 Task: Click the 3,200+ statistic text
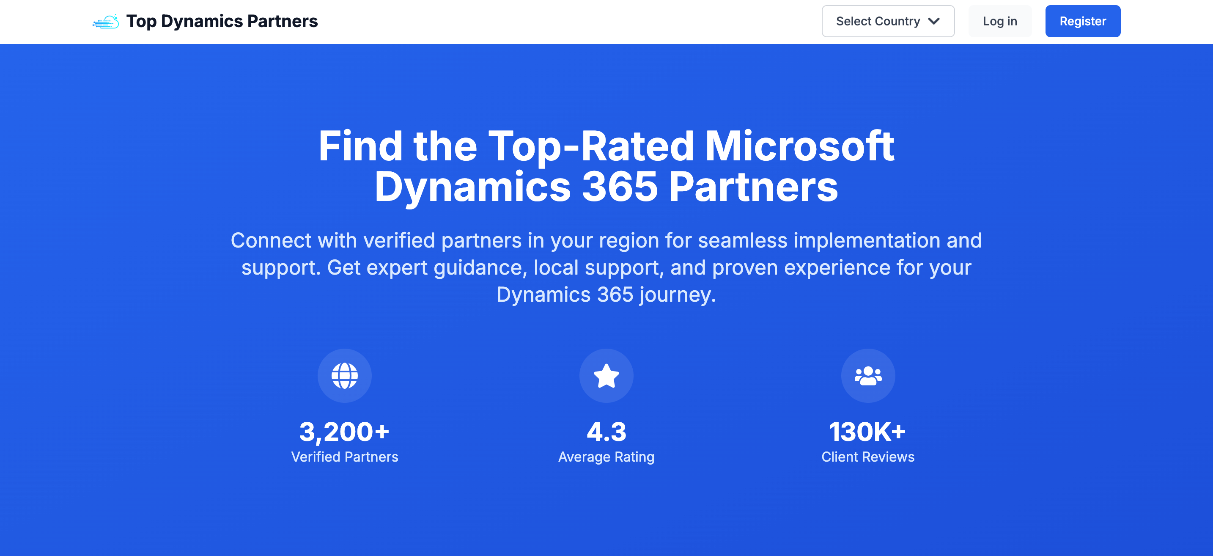click(x=344, y=432)
